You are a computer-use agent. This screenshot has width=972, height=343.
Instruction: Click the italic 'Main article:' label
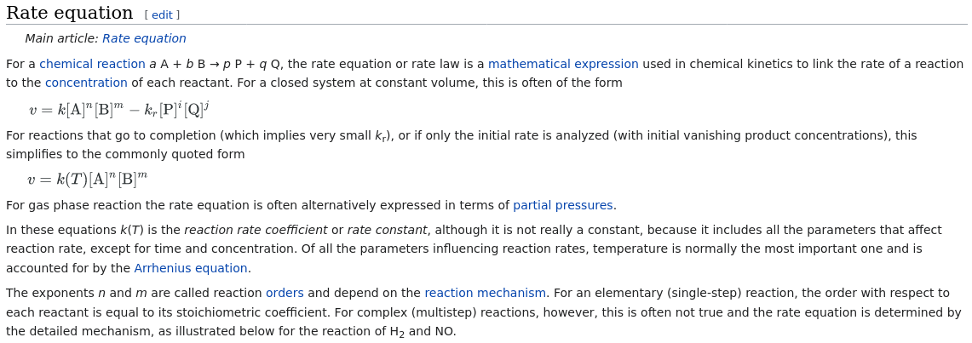61,38
